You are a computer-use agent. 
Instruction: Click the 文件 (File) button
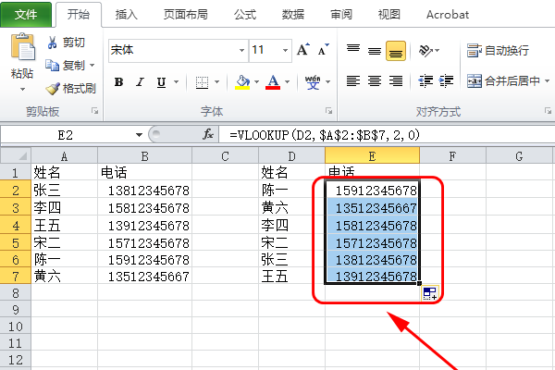click(x=26, y=15)
